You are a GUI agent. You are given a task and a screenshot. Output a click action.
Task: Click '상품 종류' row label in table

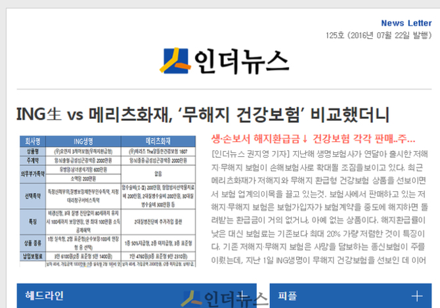click(x=33, y=243)
